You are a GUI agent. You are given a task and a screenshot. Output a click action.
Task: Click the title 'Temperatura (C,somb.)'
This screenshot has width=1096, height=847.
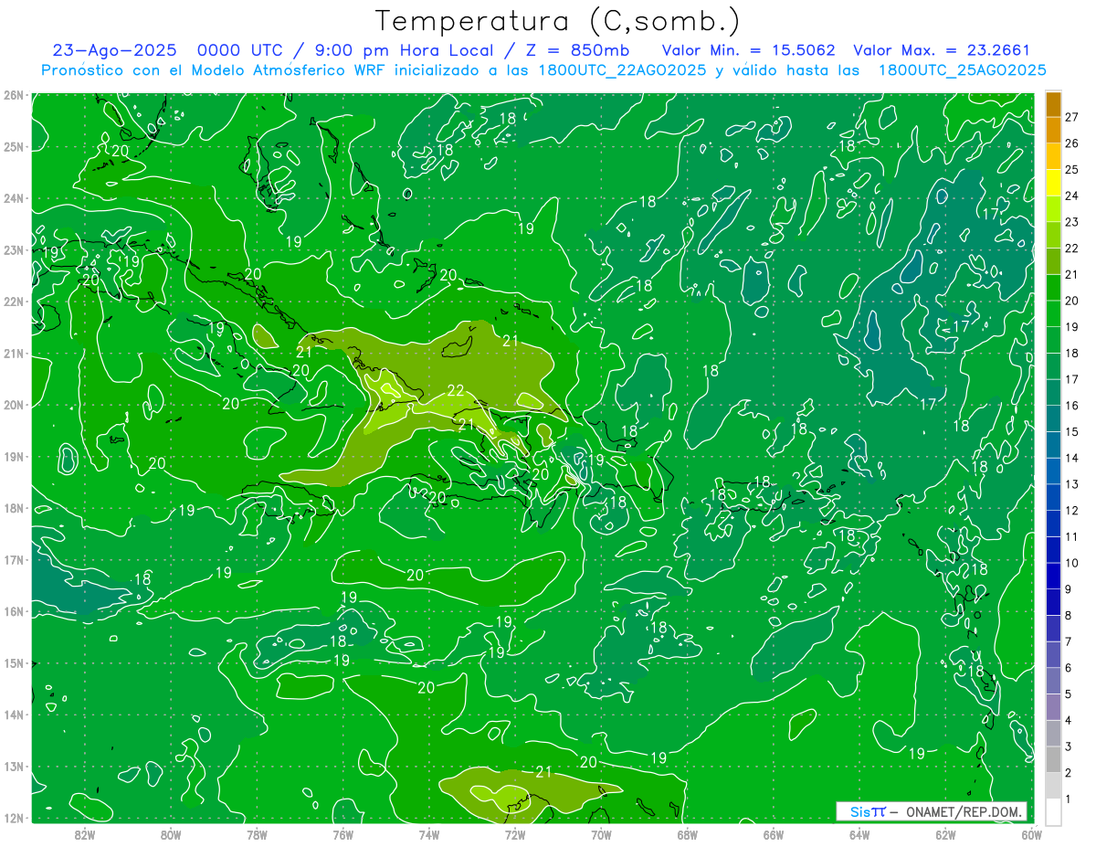click(557, 21)
